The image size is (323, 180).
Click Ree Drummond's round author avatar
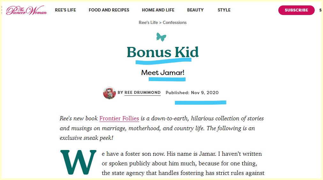click(109, 93)
